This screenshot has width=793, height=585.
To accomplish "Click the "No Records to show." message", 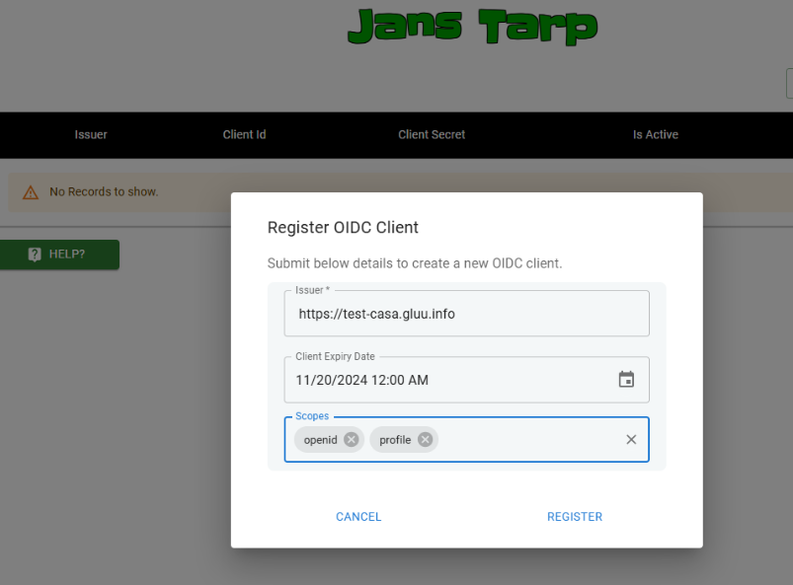I will coord(104,192).
